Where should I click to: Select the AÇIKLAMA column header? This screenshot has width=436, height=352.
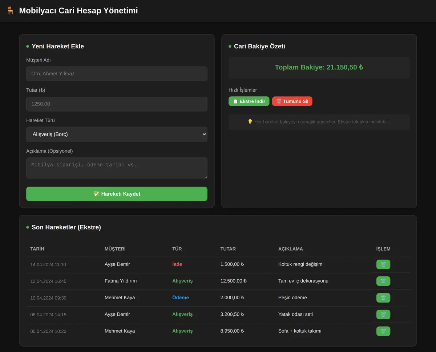coord(290,249)
